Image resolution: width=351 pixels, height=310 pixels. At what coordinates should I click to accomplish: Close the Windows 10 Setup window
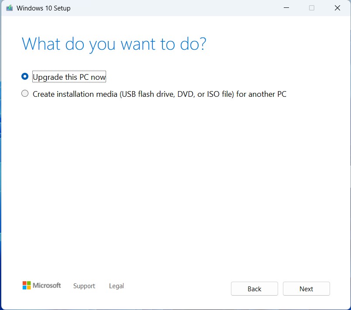point(337,8)
